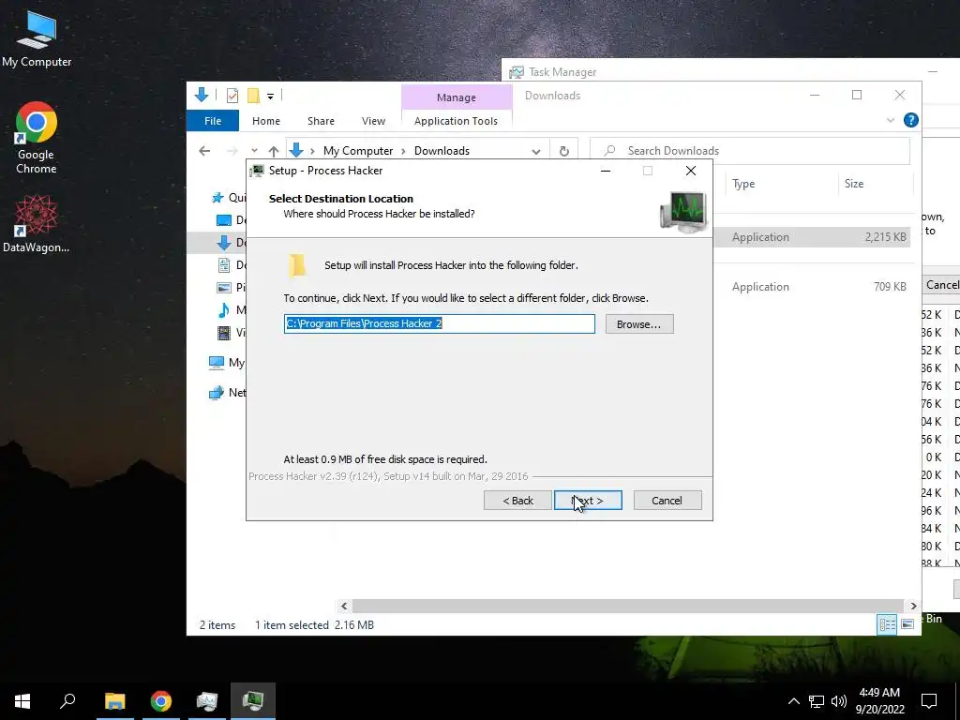Click Process Hacker setup taskbar icon

(x=253, y=701)
